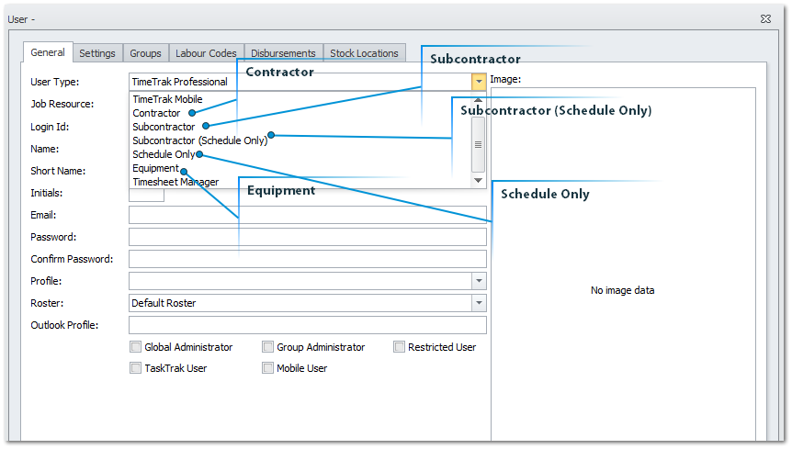This screenshot has width=792, height=449.
Task: Tick the Group Administrator checkbox
Action: (x=268, y=347)
